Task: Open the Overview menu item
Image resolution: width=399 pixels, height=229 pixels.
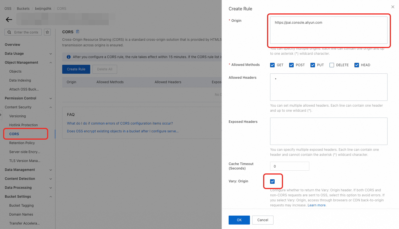Action: tap(12, 45)
